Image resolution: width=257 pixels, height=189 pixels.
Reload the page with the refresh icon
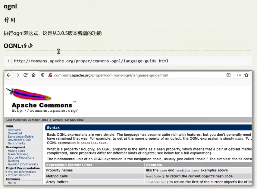pyautogui.click(x=25, y=75)
